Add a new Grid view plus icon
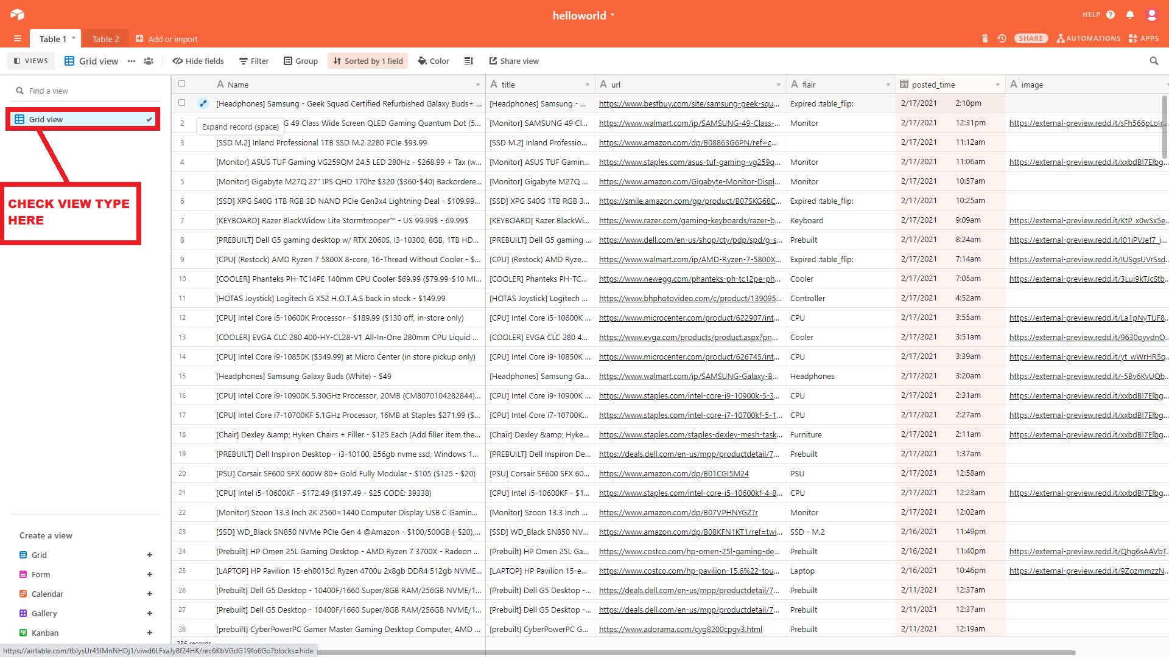This screenshot has width=1169, height=657. pyautogui.click(x=150, y=555)
